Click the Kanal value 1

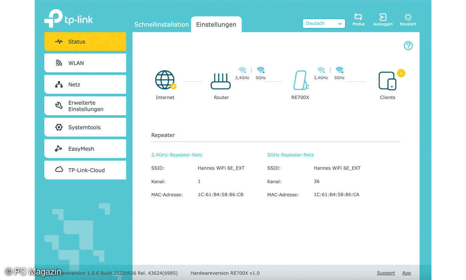coord(199,181)
